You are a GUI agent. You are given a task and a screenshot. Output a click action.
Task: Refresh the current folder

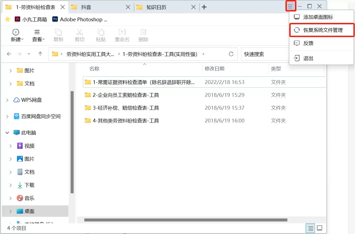231,54
